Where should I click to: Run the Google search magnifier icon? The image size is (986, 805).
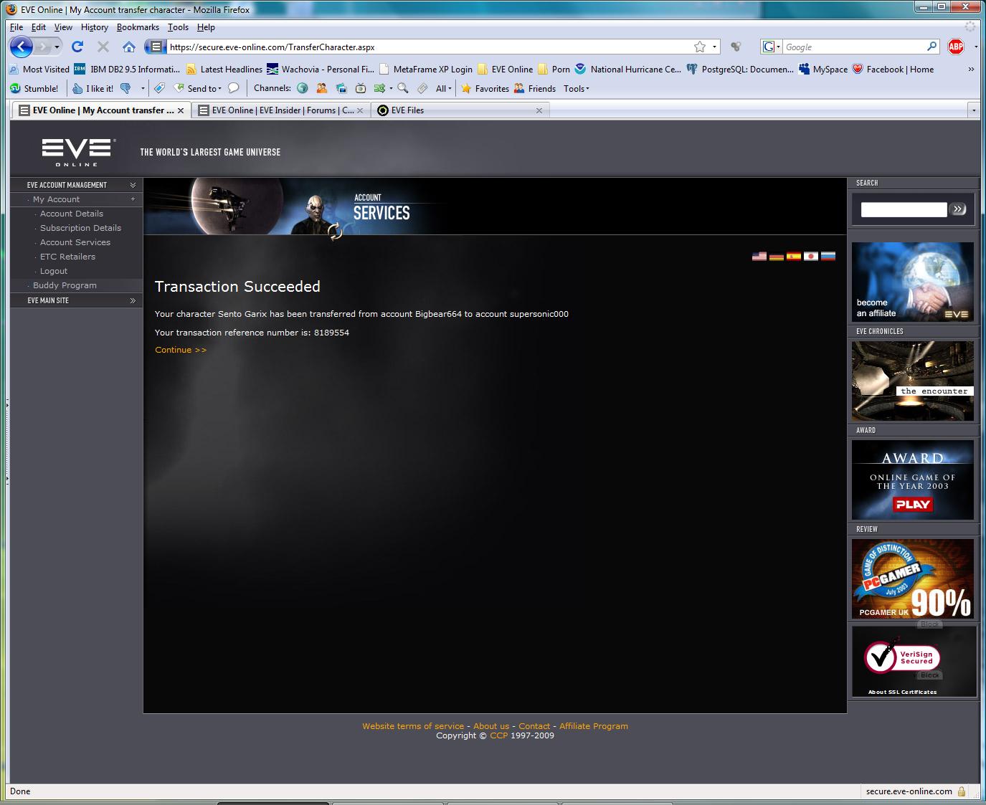pos(932,47)
